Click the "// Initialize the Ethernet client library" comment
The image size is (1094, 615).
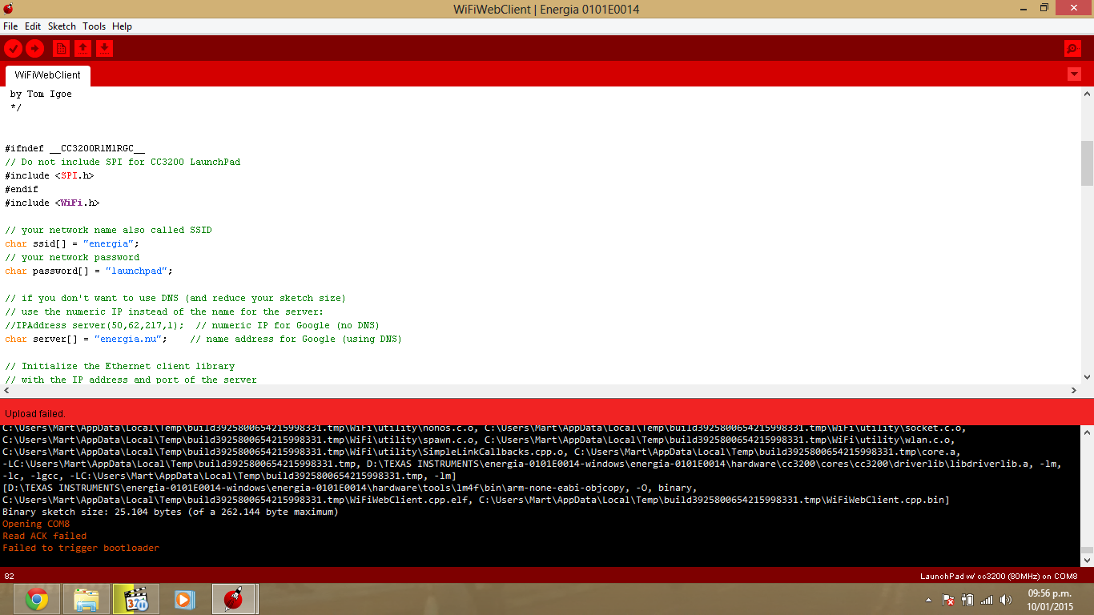(x=120, y=366)
